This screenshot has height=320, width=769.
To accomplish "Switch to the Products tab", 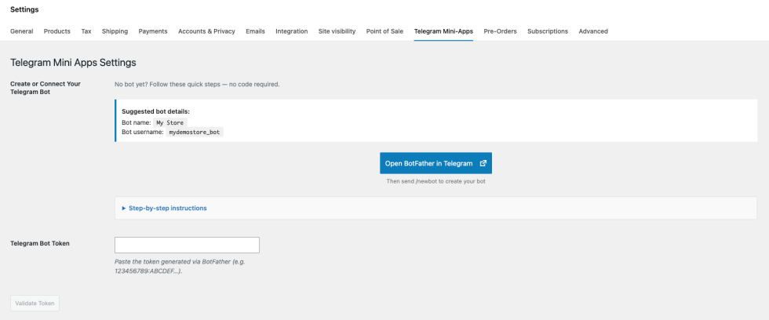I will tap(57, 31).
